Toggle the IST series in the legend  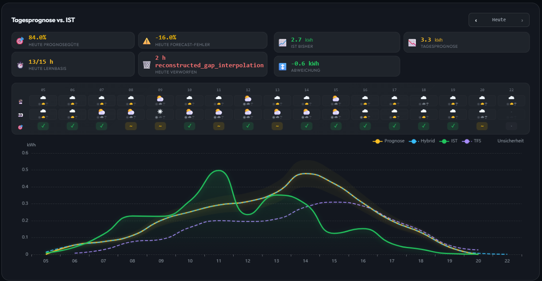coord(449,141)
